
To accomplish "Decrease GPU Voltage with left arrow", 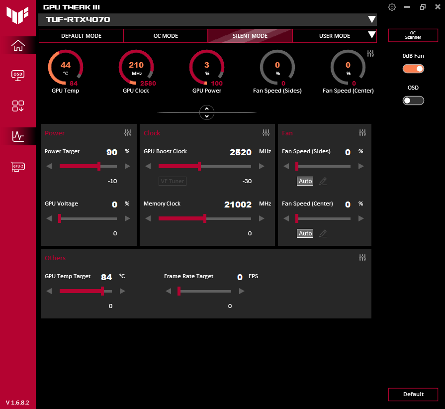I will pos(49,218).
